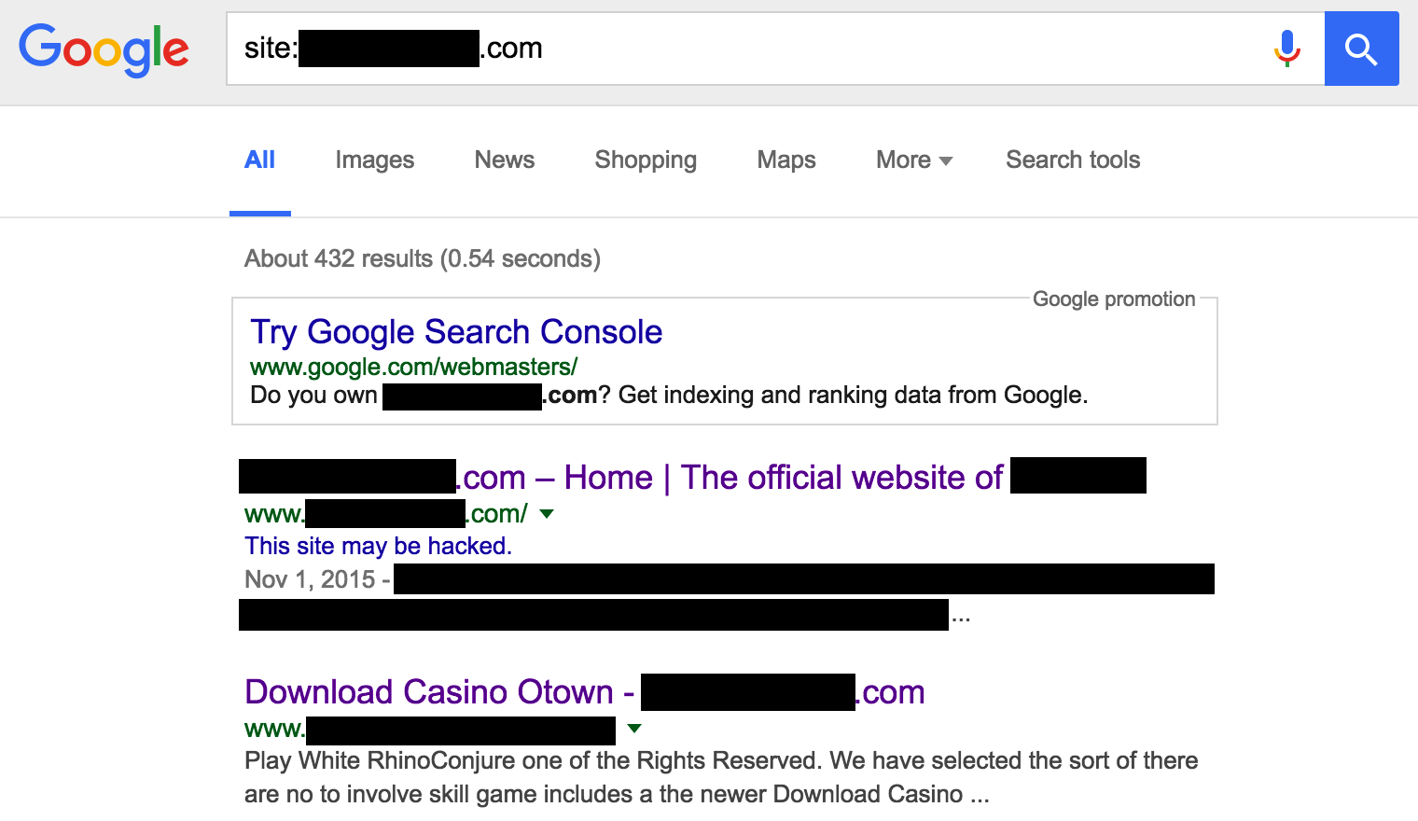This screenshot has width=1418, height=821.
Task: Click the Google logo
Action: click(104, 49)
